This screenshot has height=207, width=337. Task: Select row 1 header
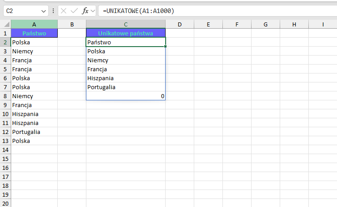click(x=5, y=33)
